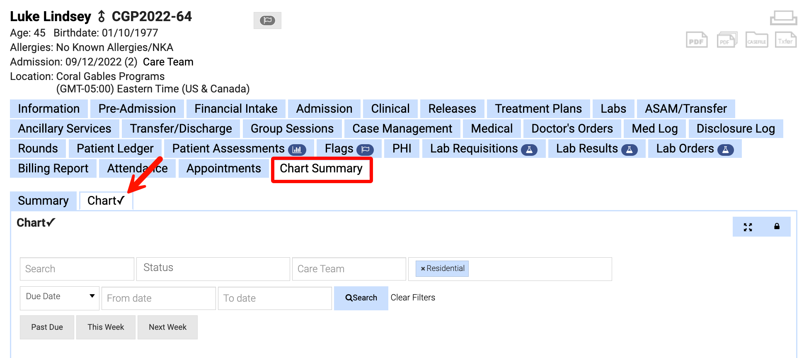Screen dimensions: 804x358
Task: Click the Search button
Action: tap(361, 298)
